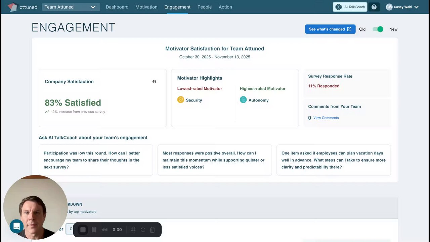
Task: Click the presenter webcam bubble
Action: coord(35,207)
